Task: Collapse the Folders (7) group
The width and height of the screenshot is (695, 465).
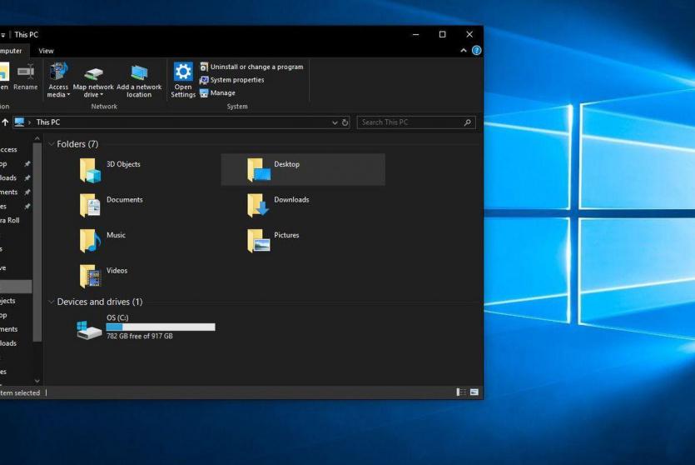Action: pos(52,144)
